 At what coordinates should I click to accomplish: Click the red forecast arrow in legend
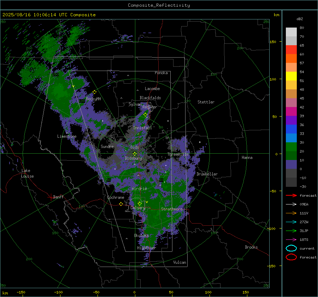(291, 195)
